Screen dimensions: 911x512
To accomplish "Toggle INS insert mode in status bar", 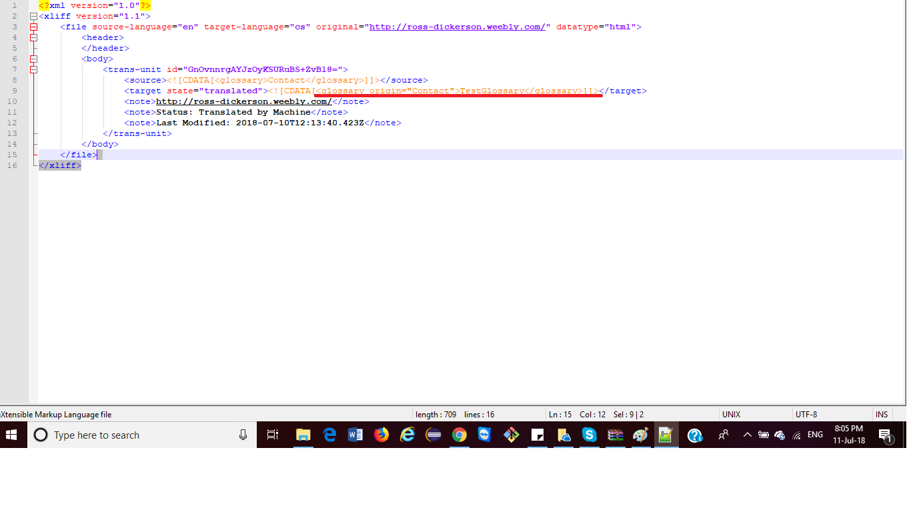I will [881, 415].
